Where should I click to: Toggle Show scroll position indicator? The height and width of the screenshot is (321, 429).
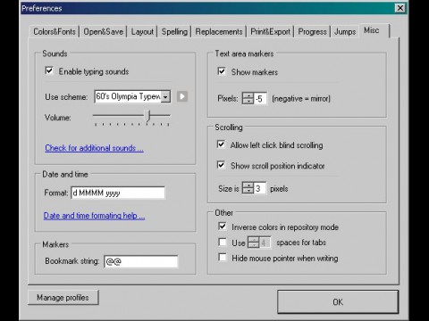pos(221,165)
